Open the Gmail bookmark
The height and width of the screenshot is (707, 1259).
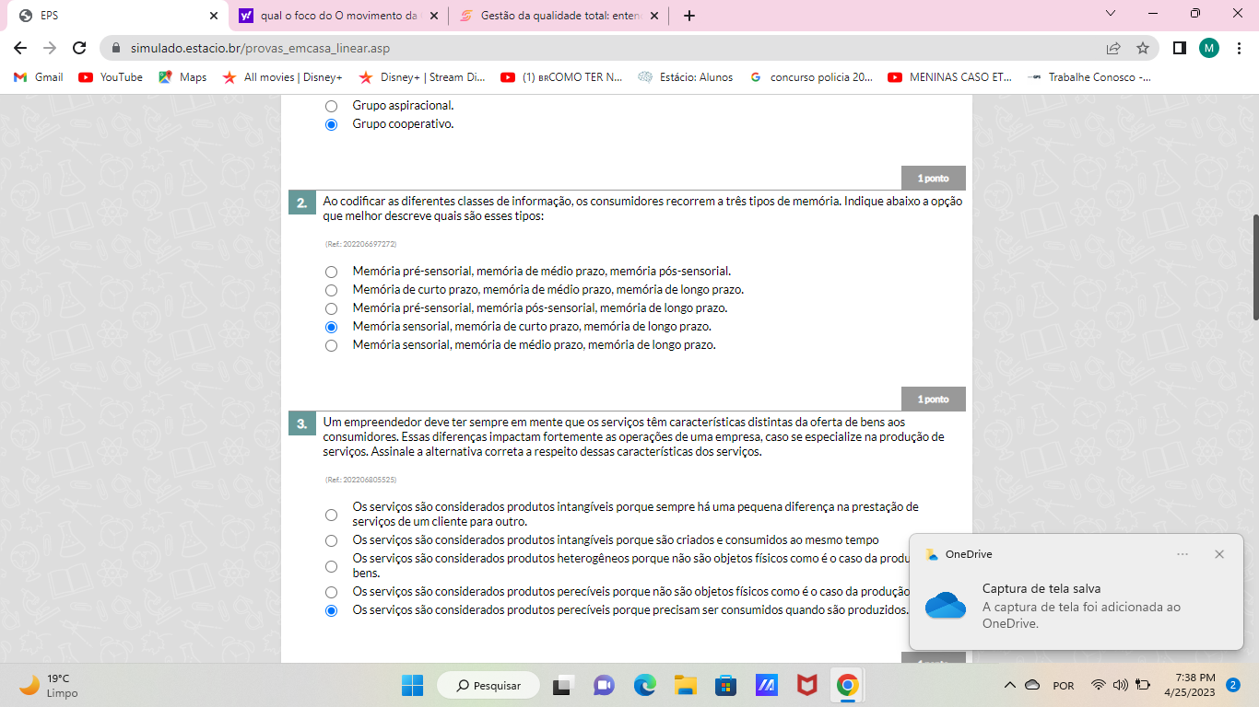point(39,77)
